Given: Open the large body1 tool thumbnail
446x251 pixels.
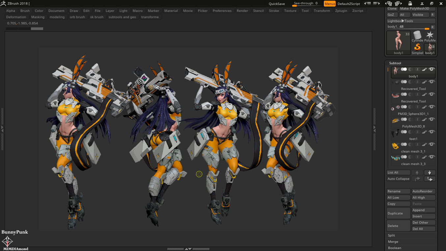Looking at the screenshot, I should pos(399,43).
